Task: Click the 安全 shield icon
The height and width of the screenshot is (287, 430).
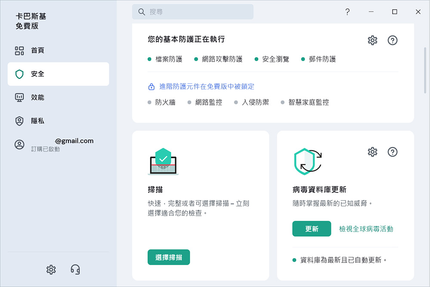Action: pos(19,74)
